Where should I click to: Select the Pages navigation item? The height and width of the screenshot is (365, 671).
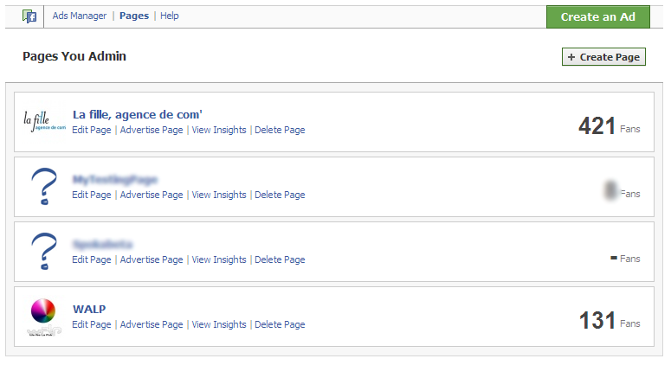pyautogui.click(x=134, y=16)
